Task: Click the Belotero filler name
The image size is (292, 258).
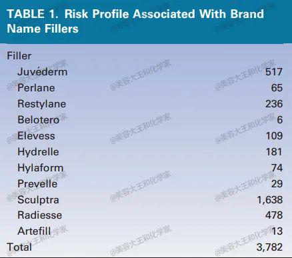Action: (39, 120)
